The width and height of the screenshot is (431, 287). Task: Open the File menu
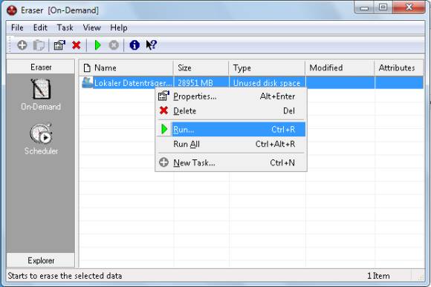[x=17, y=27]
